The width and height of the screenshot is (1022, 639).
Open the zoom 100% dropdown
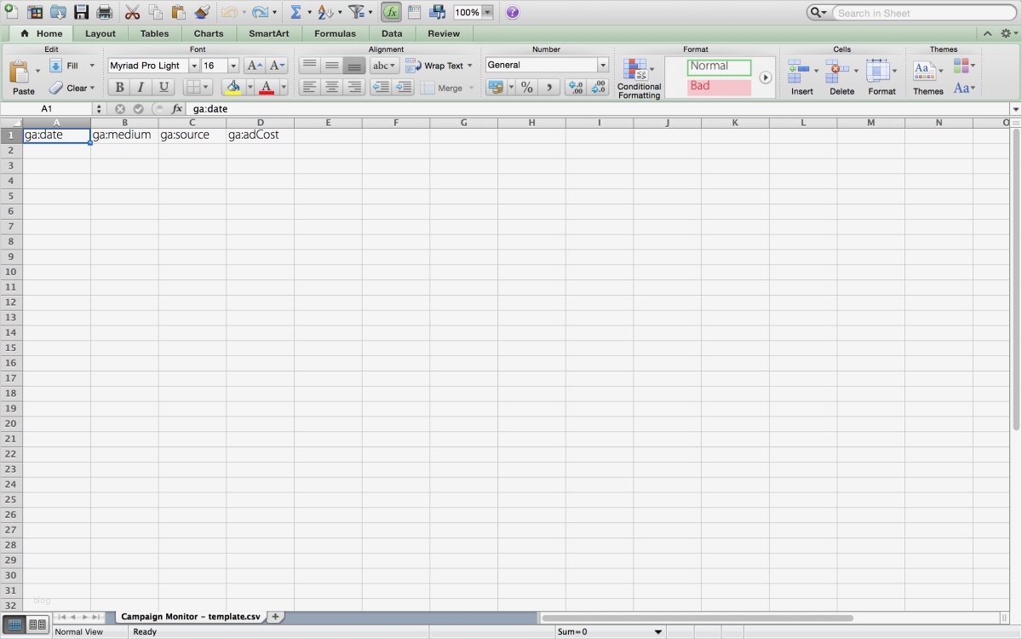487,13
